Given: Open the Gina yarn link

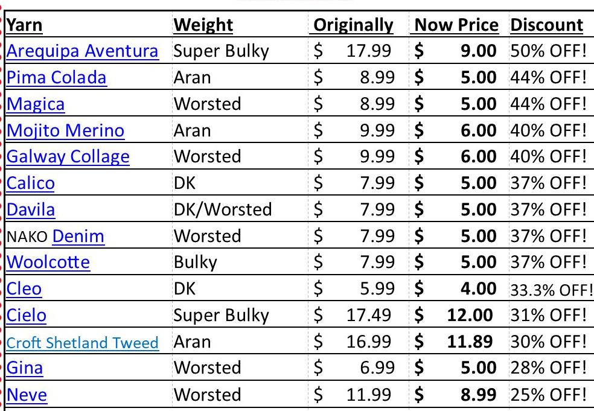Looking at the screenshot, I should point(24,368).
